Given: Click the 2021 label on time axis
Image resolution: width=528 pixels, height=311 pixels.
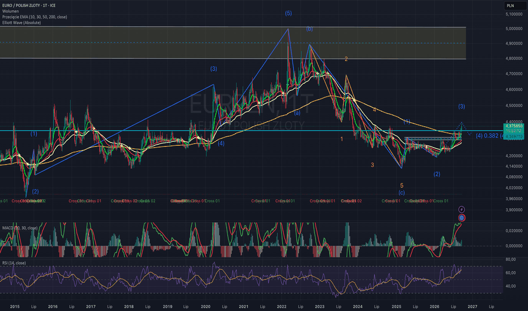Looking at the screenshot, I should point(244,306).
